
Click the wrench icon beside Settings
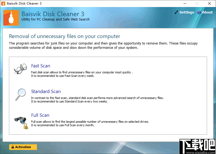(x=176, y=12)
